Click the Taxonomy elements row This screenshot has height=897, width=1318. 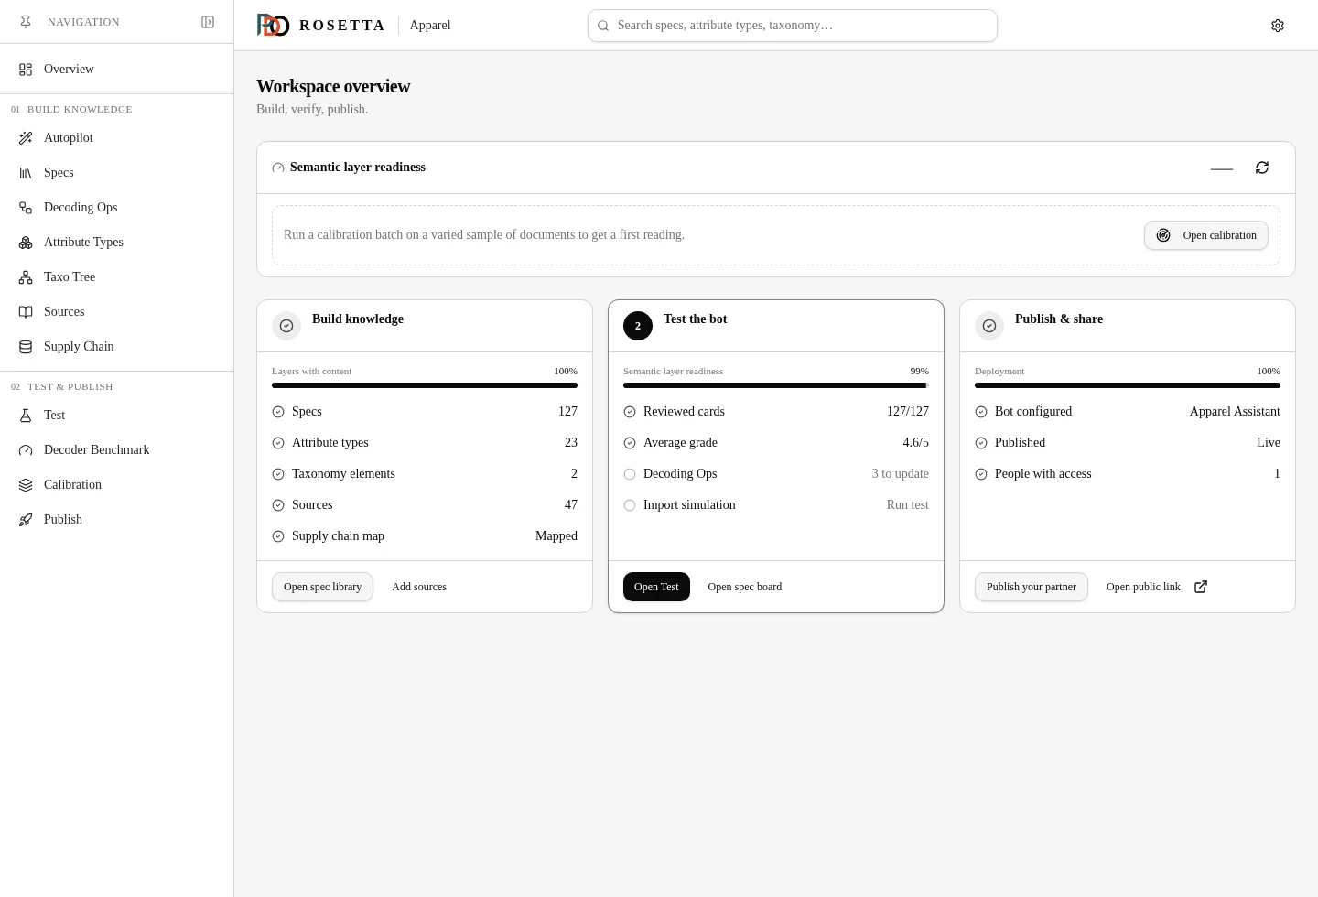click(425, 474)
